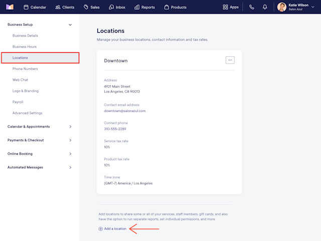
Task: Open the Apps grid menu
Action: 231,7
